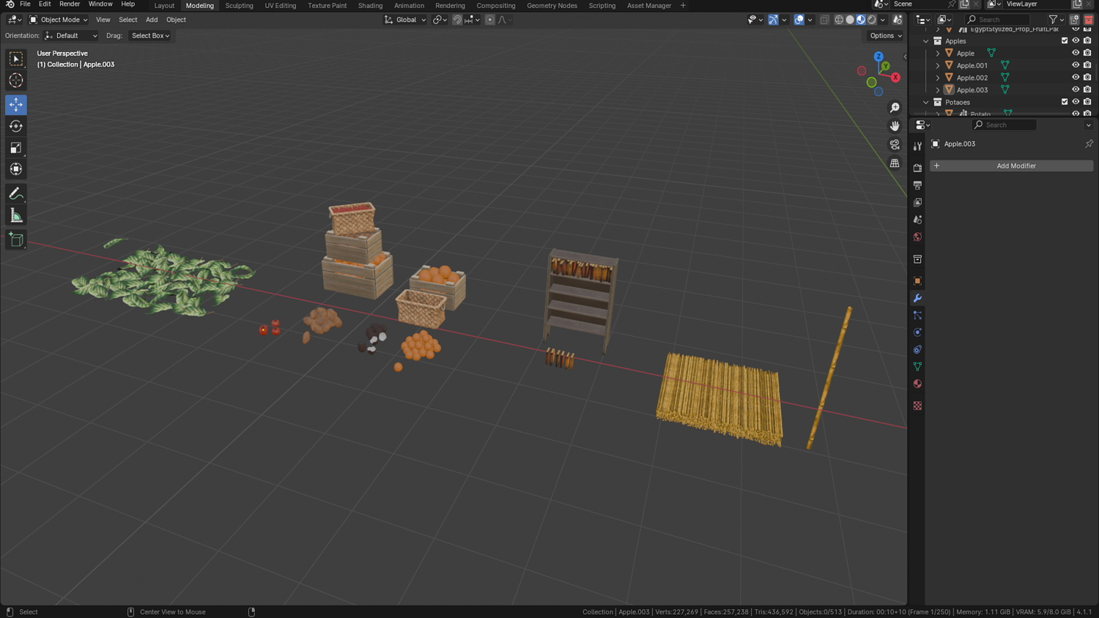This screenshot has width=1099, height=618.
Task: Switch to the UV Editing workspace tab
Action: (x=281, y=5)
